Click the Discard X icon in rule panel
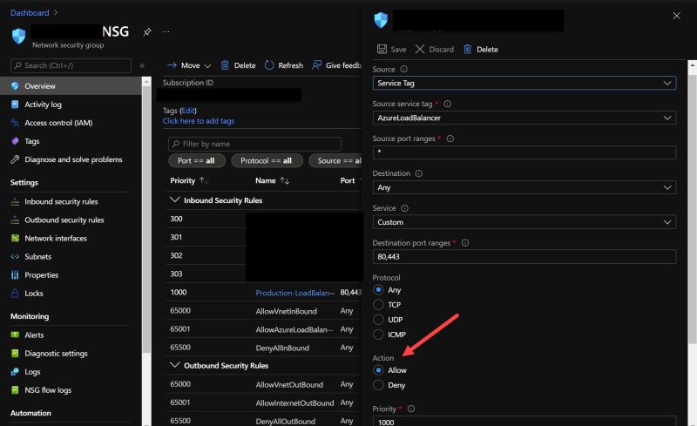 pyautogui.click(x=420, y=49)
